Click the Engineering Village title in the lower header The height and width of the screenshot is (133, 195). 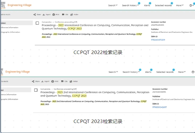click(18, 72)
